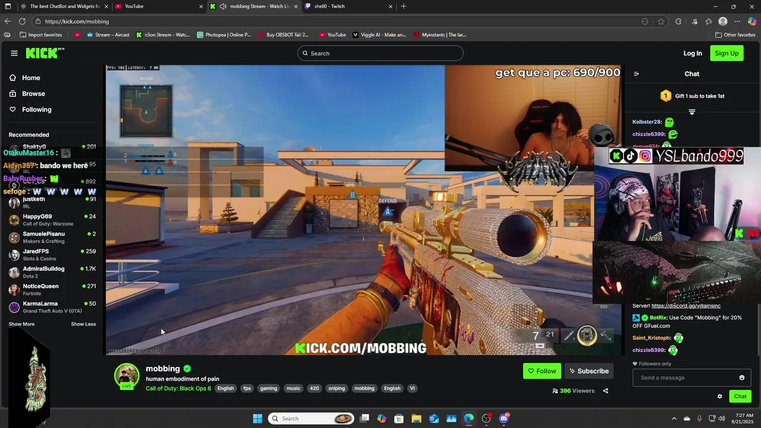Open the Stream – Aircast bookmark
This screenshot has width=761, height=428.
108,34
